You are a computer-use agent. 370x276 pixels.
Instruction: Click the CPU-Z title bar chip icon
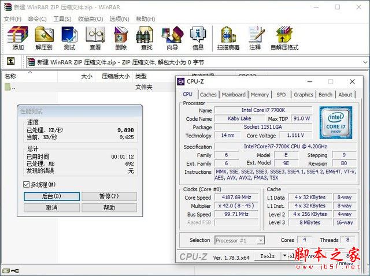click(181, 81)
